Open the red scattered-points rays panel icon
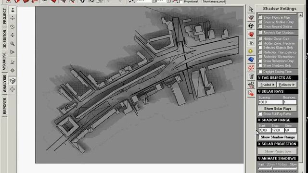The width and height of the screenshot is (308, 173). tap(251, 68)
